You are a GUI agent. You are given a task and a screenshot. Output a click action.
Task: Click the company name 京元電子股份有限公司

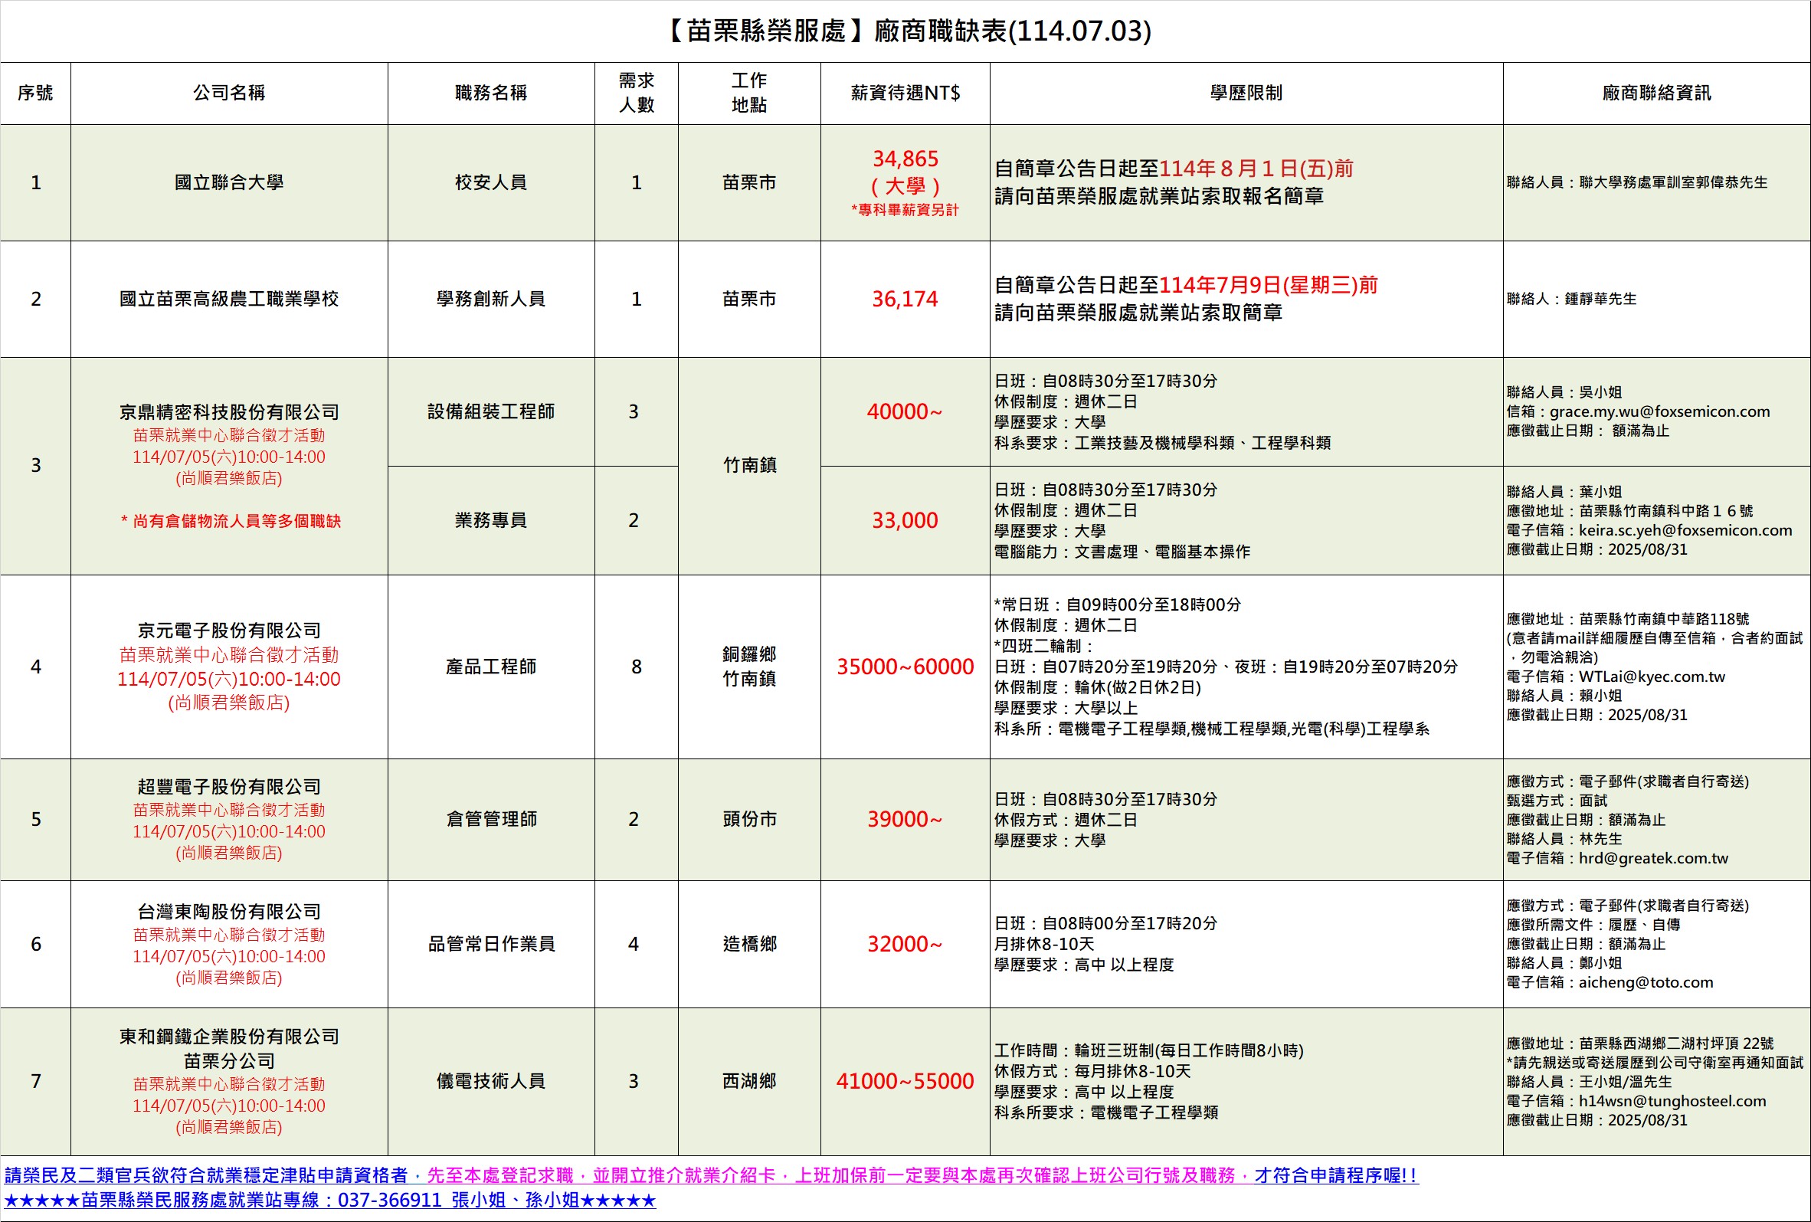(229, 631)
